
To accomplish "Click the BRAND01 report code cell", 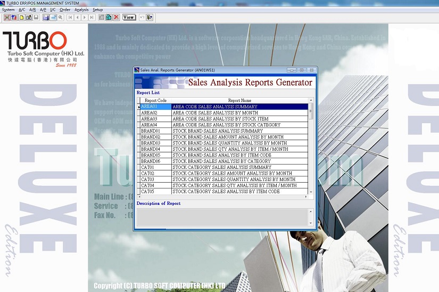I will [156, 131].
